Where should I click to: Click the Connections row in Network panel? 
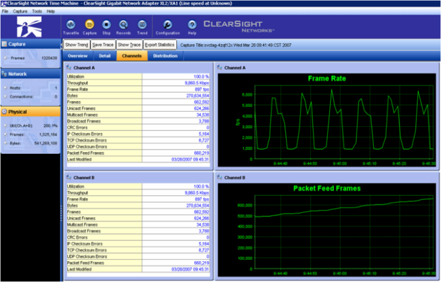click(x=31, y=97)
